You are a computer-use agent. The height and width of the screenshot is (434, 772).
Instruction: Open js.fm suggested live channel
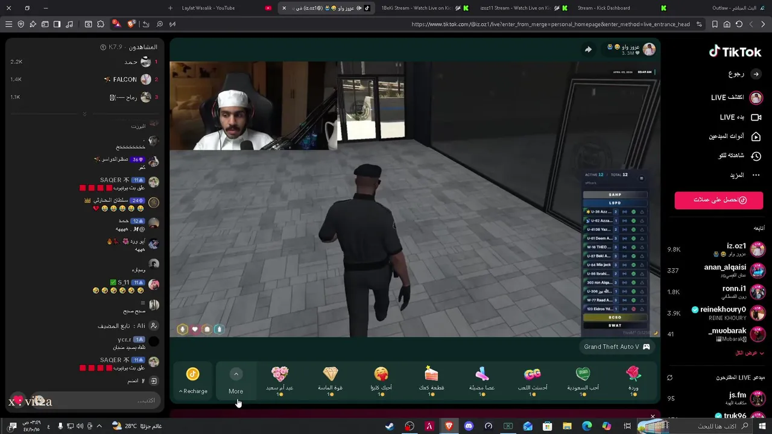pos(716,398)
